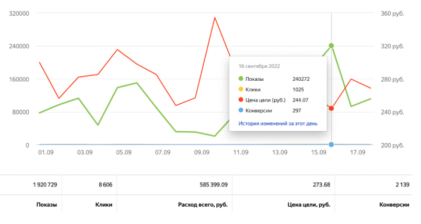Click the right axis label '240 руб.'
The width and height of the screenshot is (421, 224).
[392, 112]
